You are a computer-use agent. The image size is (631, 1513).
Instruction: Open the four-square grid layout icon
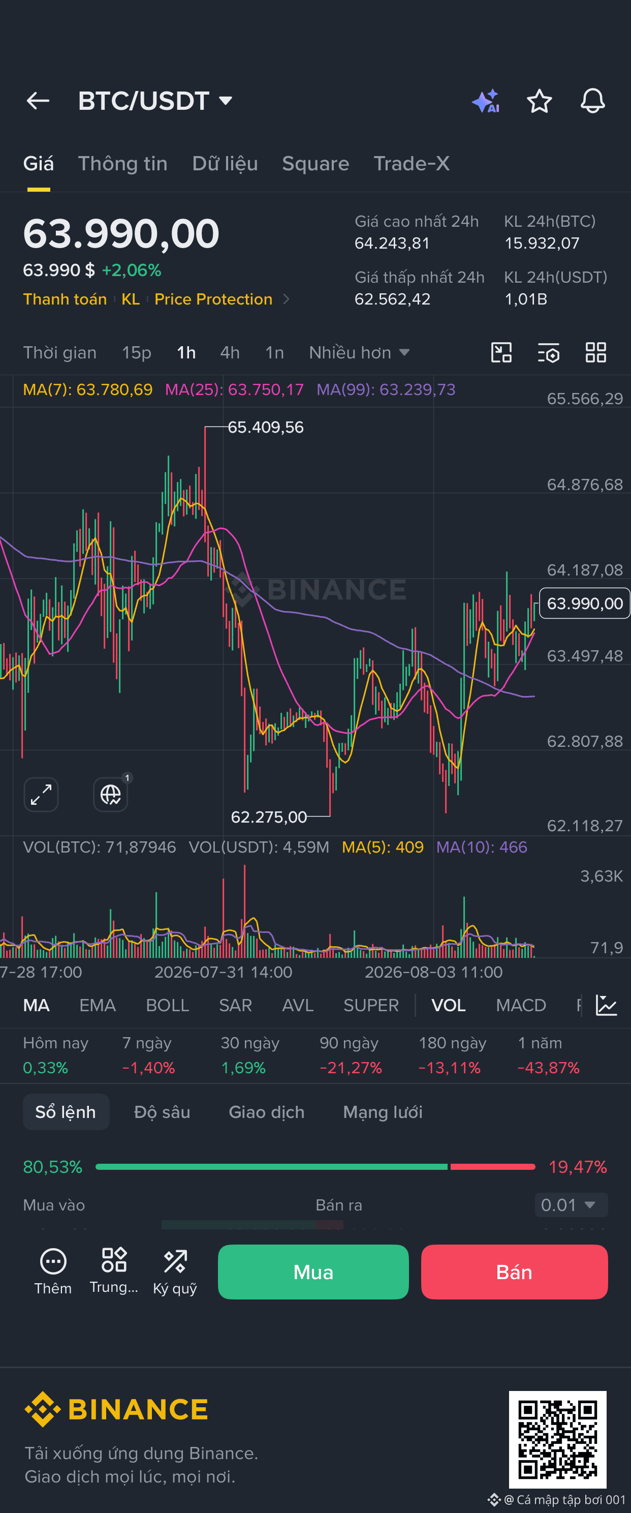pyautogui.click(x=596, y=352)
